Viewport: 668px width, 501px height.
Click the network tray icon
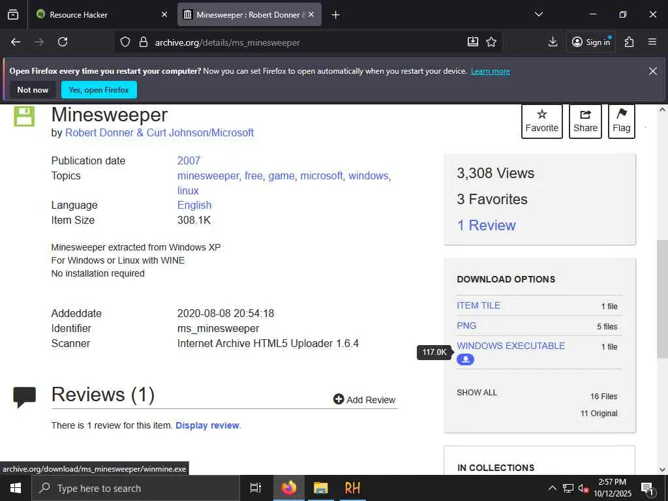point(568,488)
